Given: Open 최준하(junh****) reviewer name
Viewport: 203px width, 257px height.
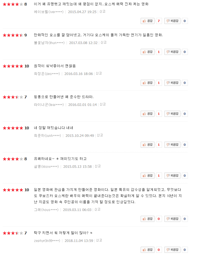Looking at the screenshot, I should click(x=47, y=135).
